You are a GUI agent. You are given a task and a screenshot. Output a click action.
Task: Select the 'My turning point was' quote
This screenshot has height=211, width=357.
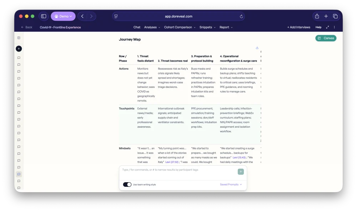(x=172, y=155)
